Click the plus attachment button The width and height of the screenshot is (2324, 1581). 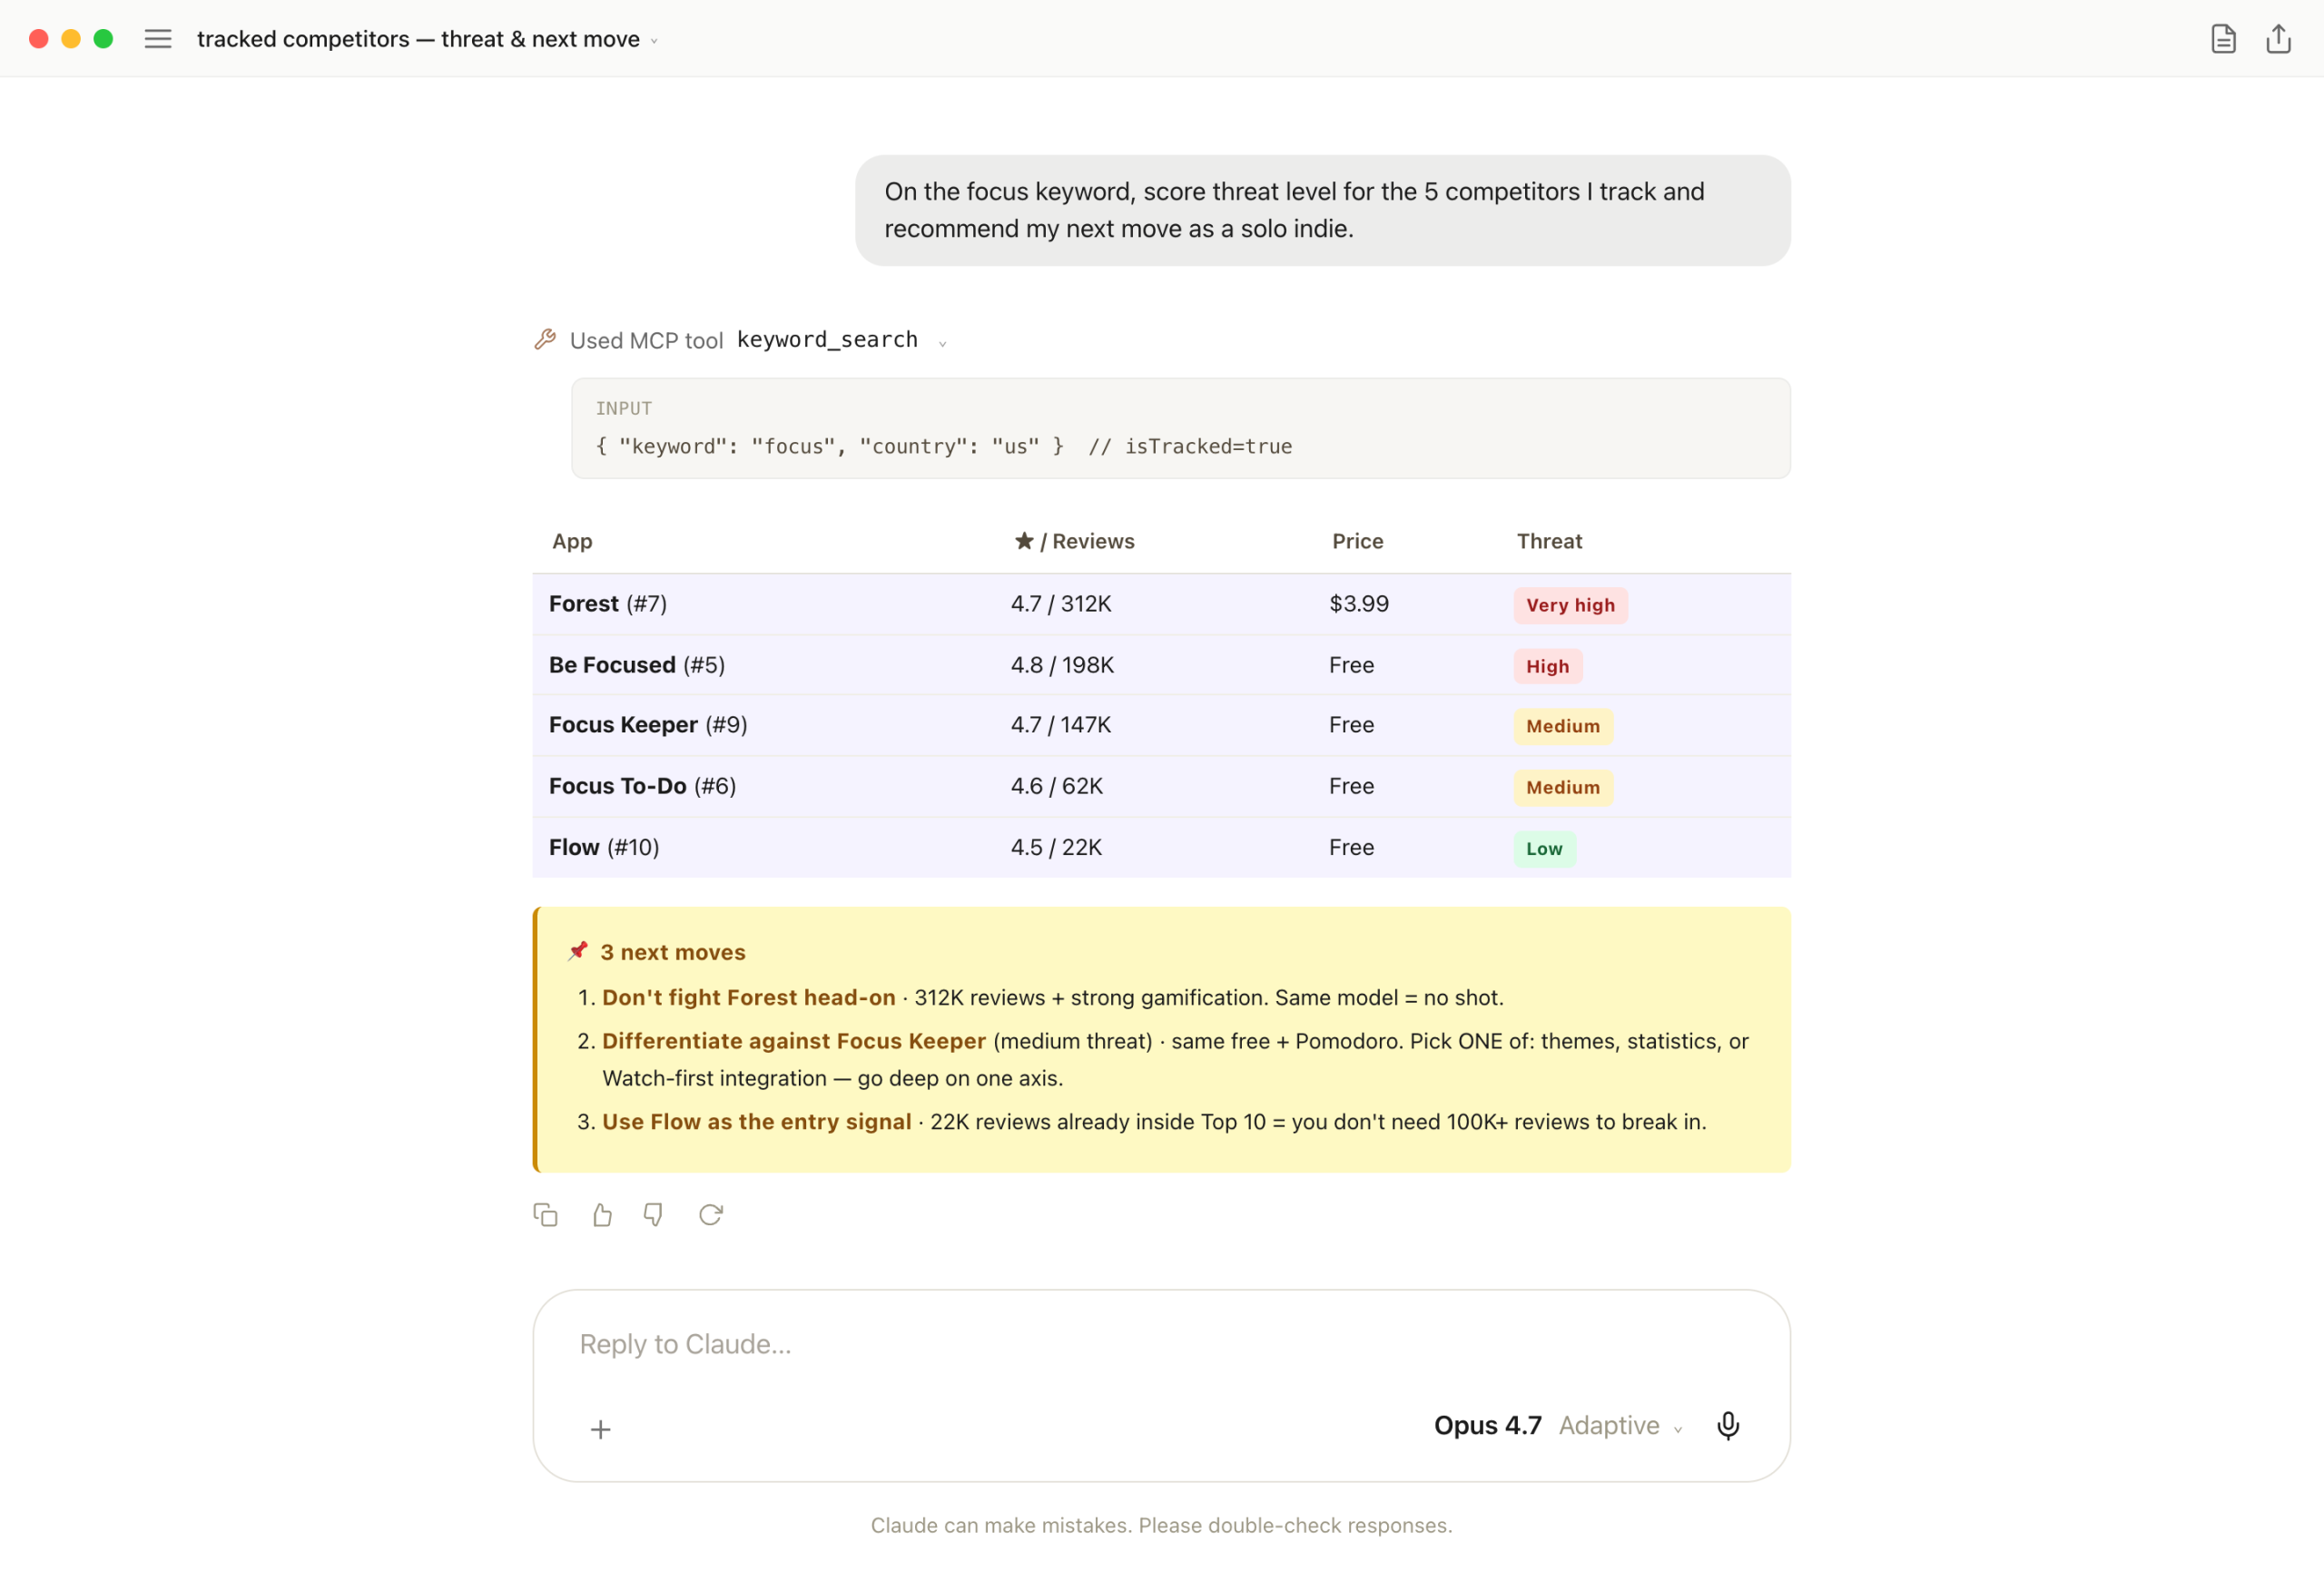[x=600, y=1430]
